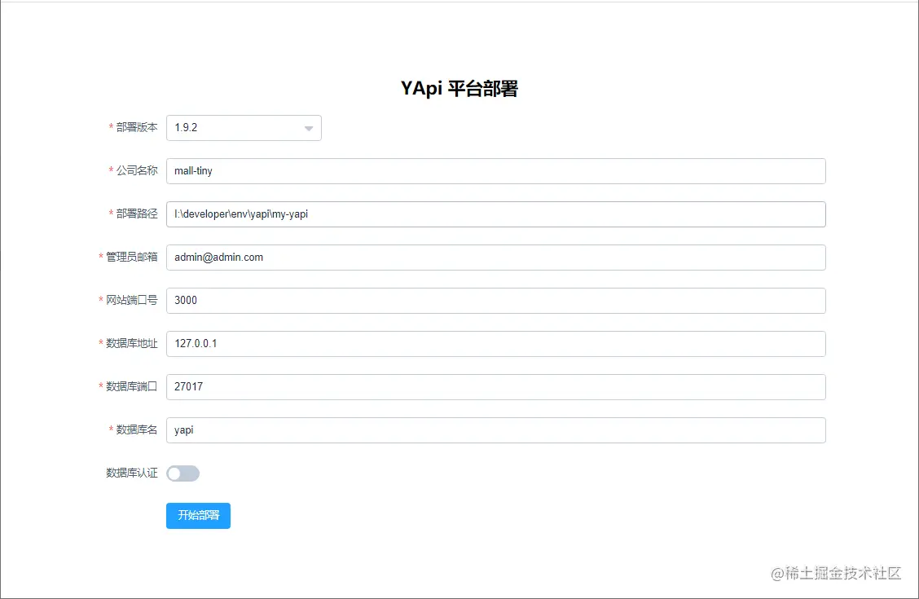Focus the 公司名称 field containing mall-tiny
Image resolution: width=919 pixels, height=599 pixels.
(x=496, y=171)
